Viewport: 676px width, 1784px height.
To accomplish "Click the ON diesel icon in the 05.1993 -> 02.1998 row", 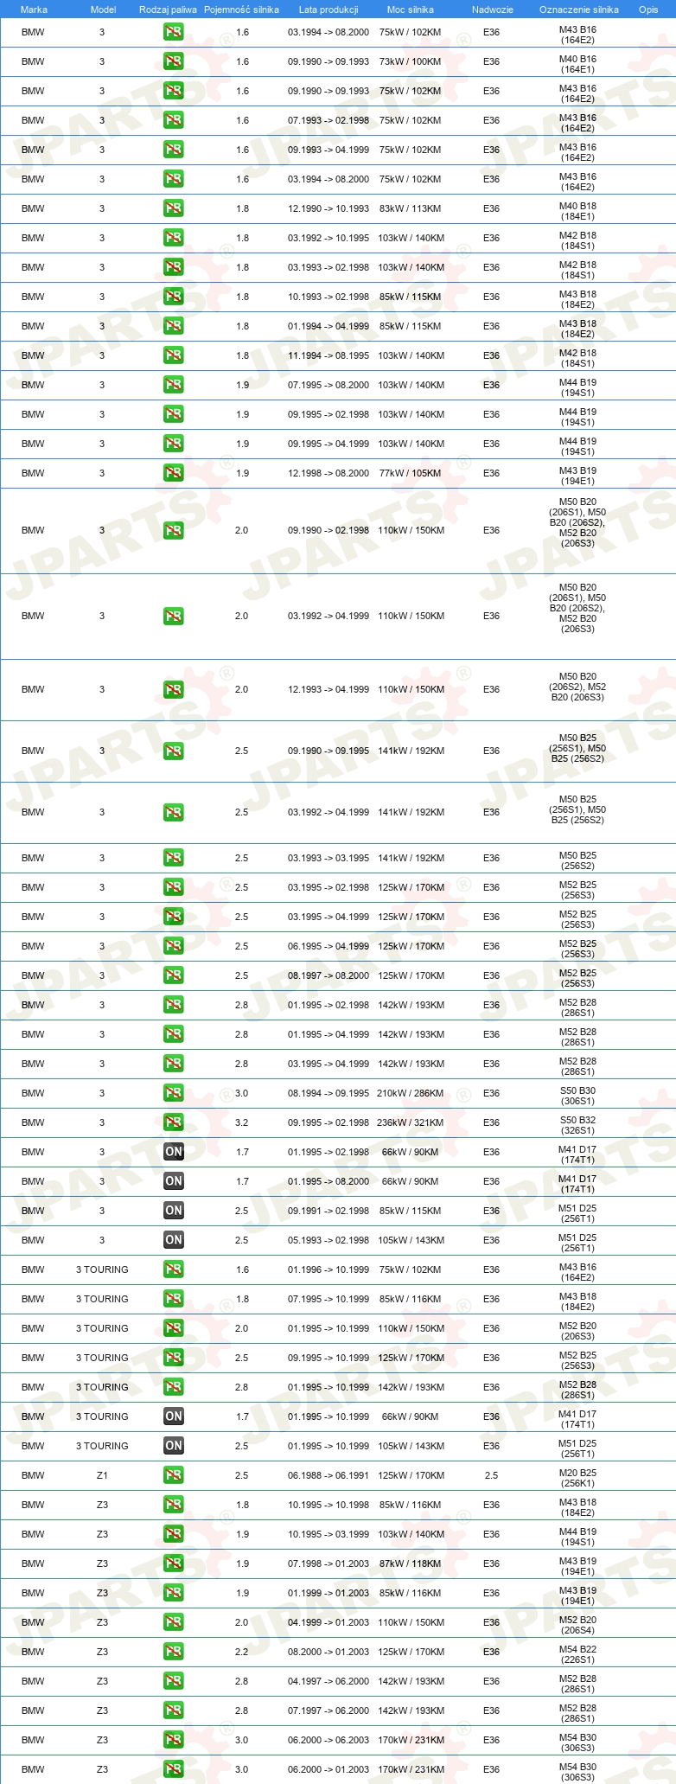I will coord(173,1240).
